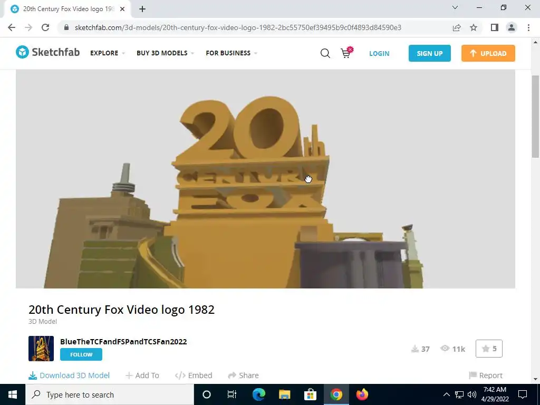Open Task View on taskbar
This screenshot has width=540, height=405.
[x=232, y=394]
